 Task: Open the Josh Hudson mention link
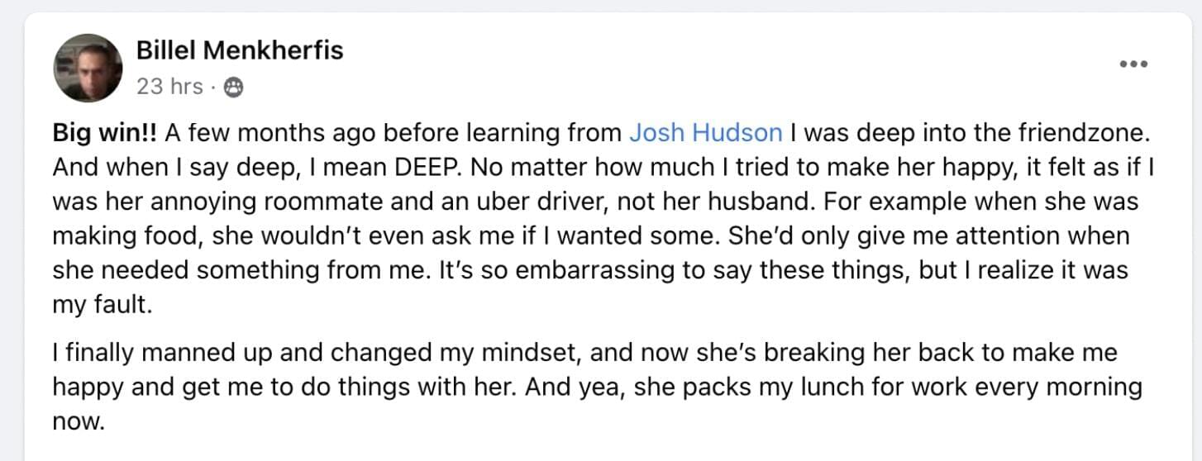(705, 132)
